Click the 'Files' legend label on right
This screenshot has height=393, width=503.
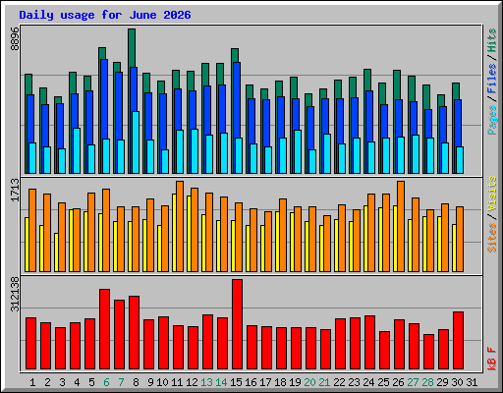491,78
